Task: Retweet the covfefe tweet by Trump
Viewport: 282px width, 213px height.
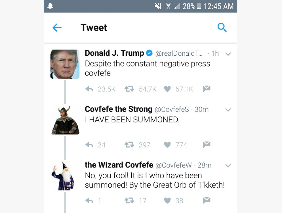Action: [129, 89]
